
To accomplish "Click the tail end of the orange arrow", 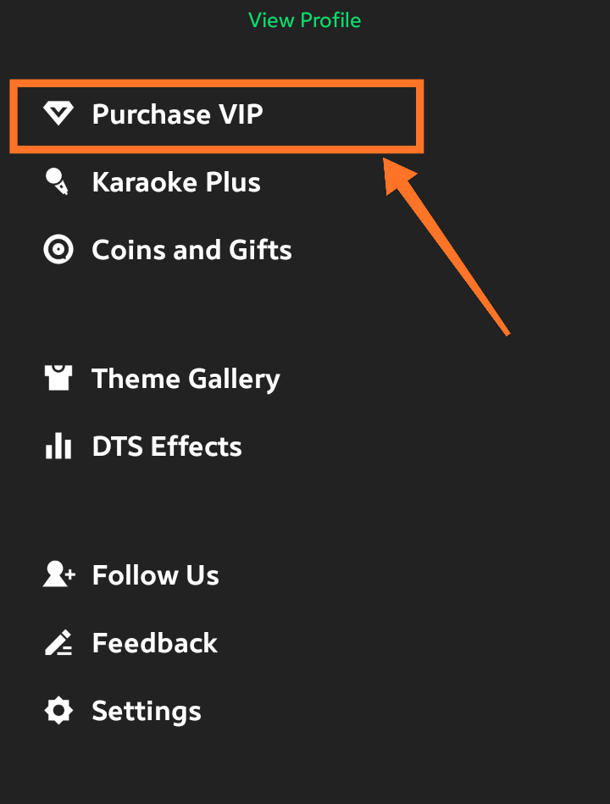I will [505, 330].
